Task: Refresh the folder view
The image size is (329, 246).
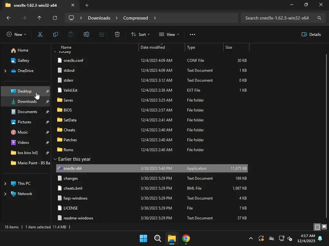Action: pos(55,18)
